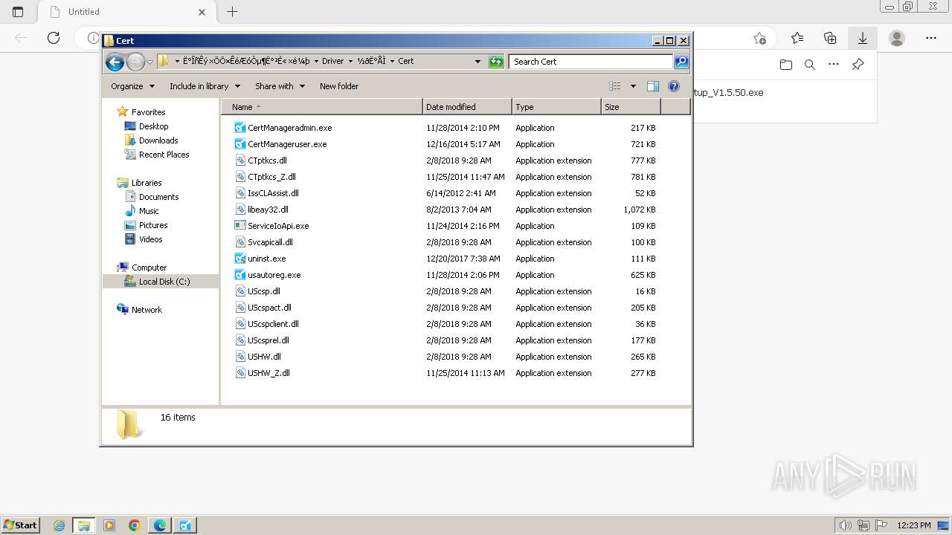Select CTptkcs.dll file icon
952x535 pixels.
pyautogui.click(x=239, y=160)
